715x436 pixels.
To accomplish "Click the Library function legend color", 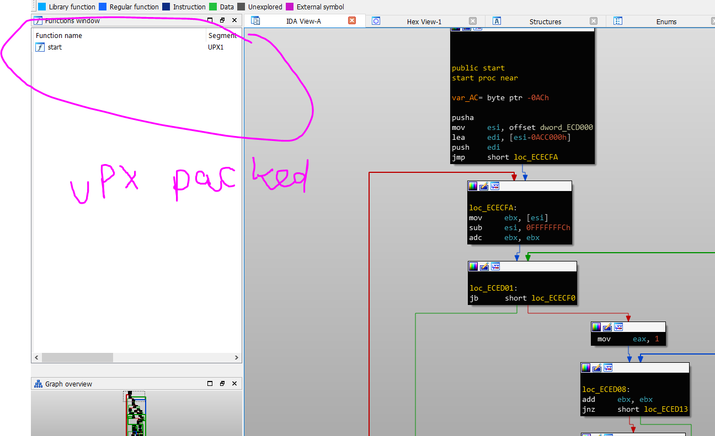I will click(42, 7).
